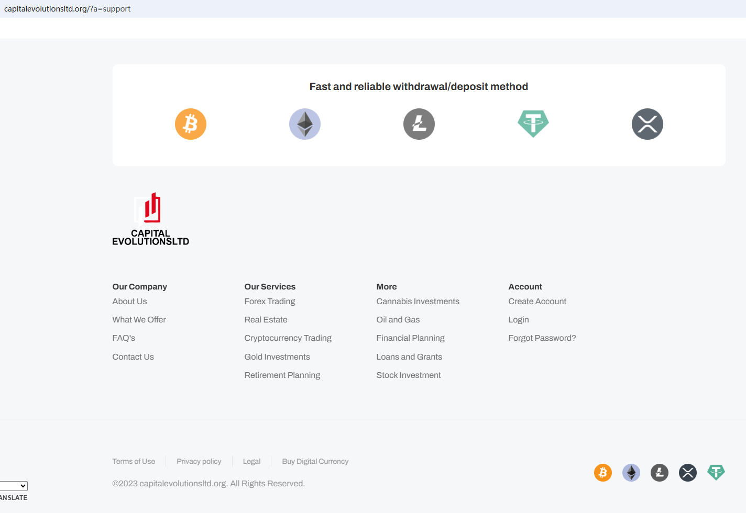
Task: Open Forex Trading service link
Action: click(270, 302)
